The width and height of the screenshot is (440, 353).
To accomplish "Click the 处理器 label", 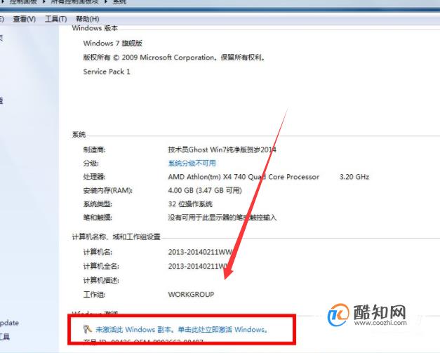I will [94, 177].
